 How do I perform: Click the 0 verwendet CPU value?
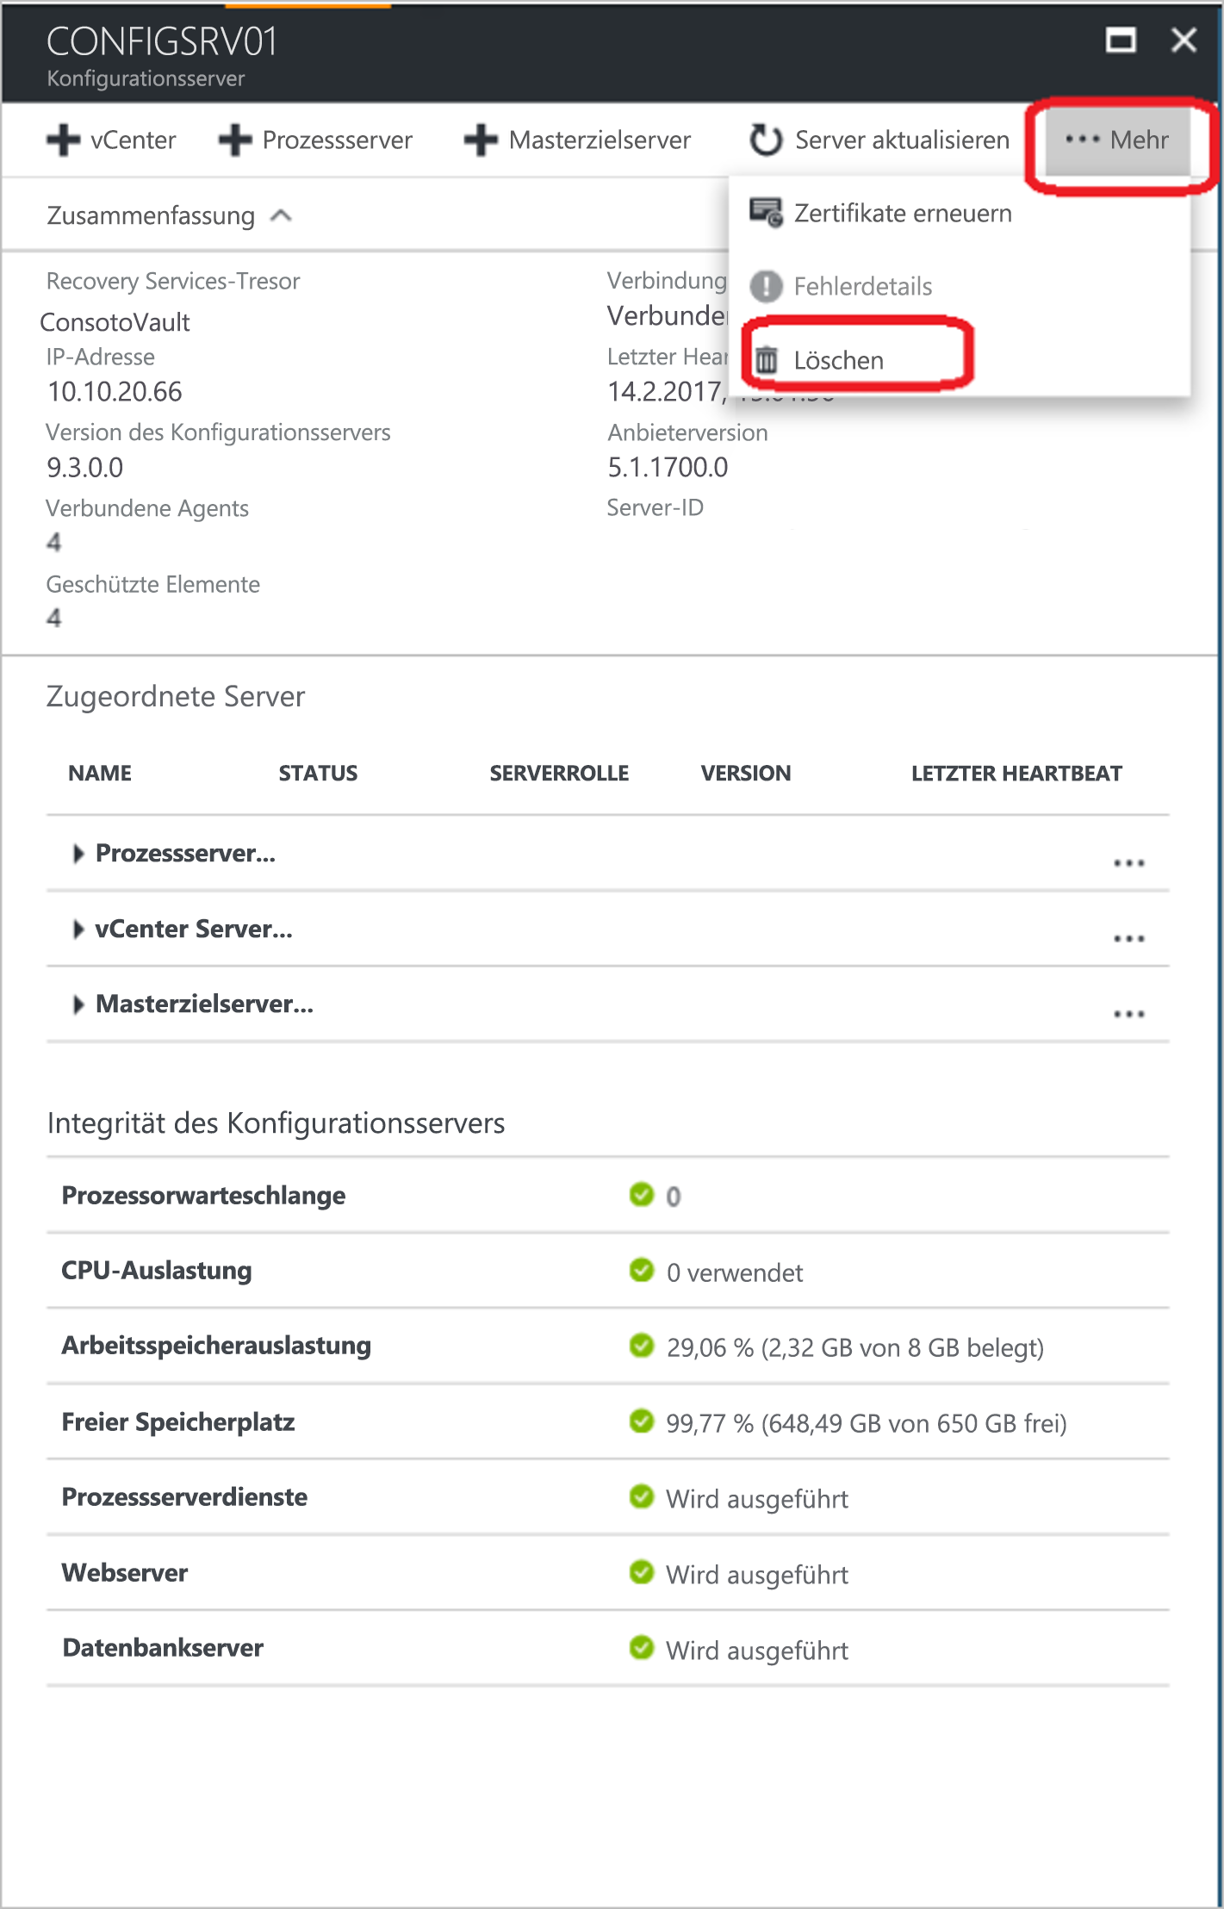pos(735,1273)
